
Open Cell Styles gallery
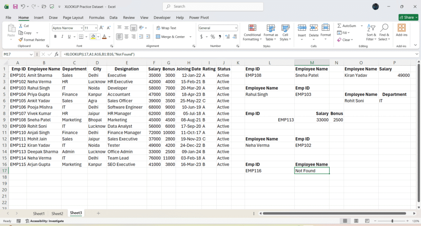[x=285, y=33]
